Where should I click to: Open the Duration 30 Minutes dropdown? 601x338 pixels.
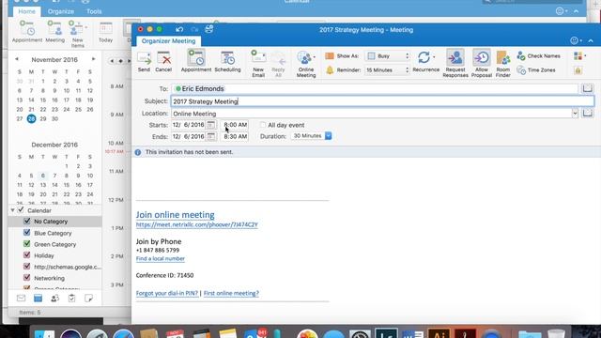pos(311,136)
